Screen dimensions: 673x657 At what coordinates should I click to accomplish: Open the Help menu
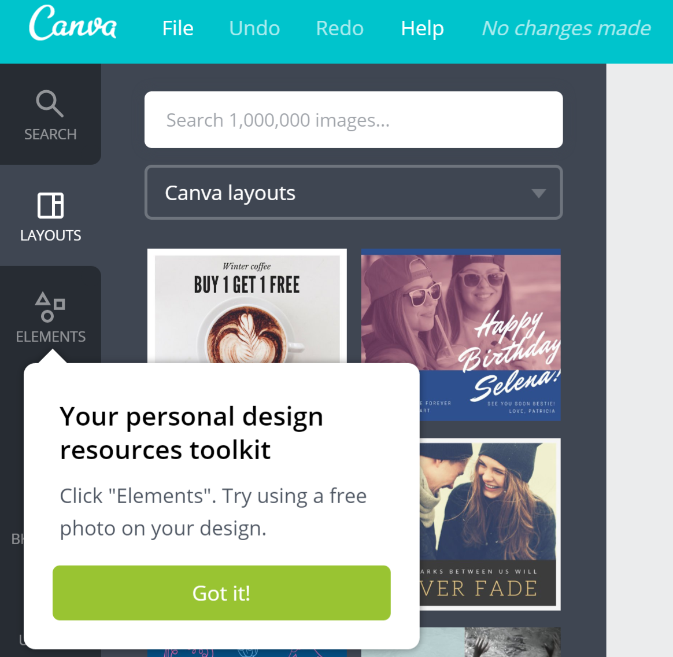tap(422, 28)
